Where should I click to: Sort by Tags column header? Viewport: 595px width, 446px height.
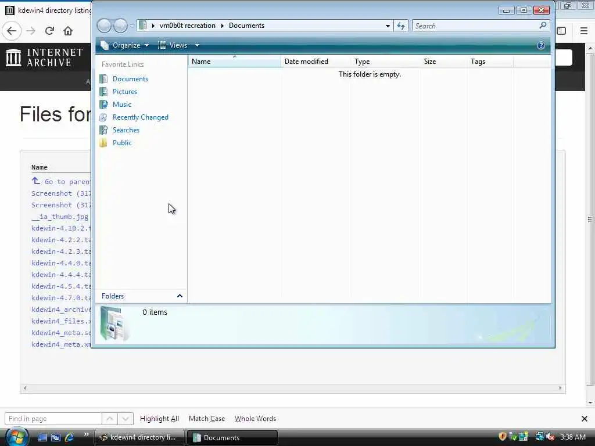point(490,62)
